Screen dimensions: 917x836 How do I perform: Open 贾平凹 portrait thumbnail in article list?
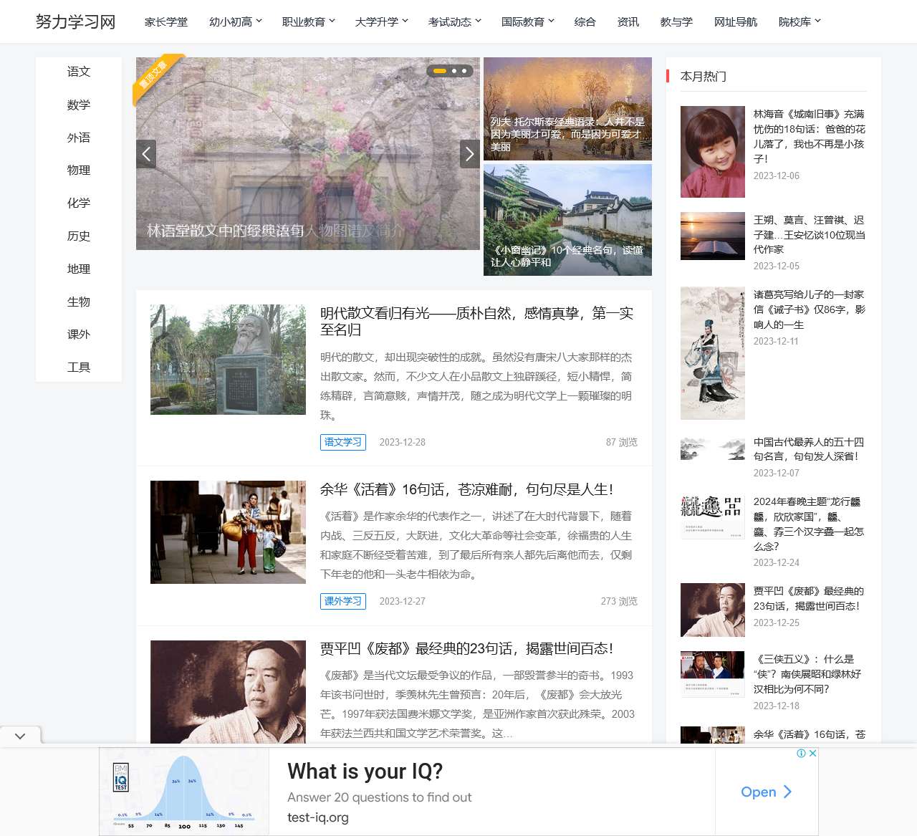(228, 691)
